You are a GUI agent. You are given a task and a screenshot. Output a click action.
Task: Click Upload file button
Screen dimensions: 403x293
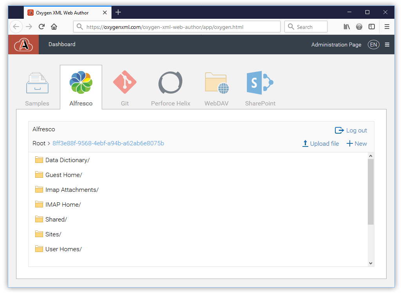pos(320,144)
